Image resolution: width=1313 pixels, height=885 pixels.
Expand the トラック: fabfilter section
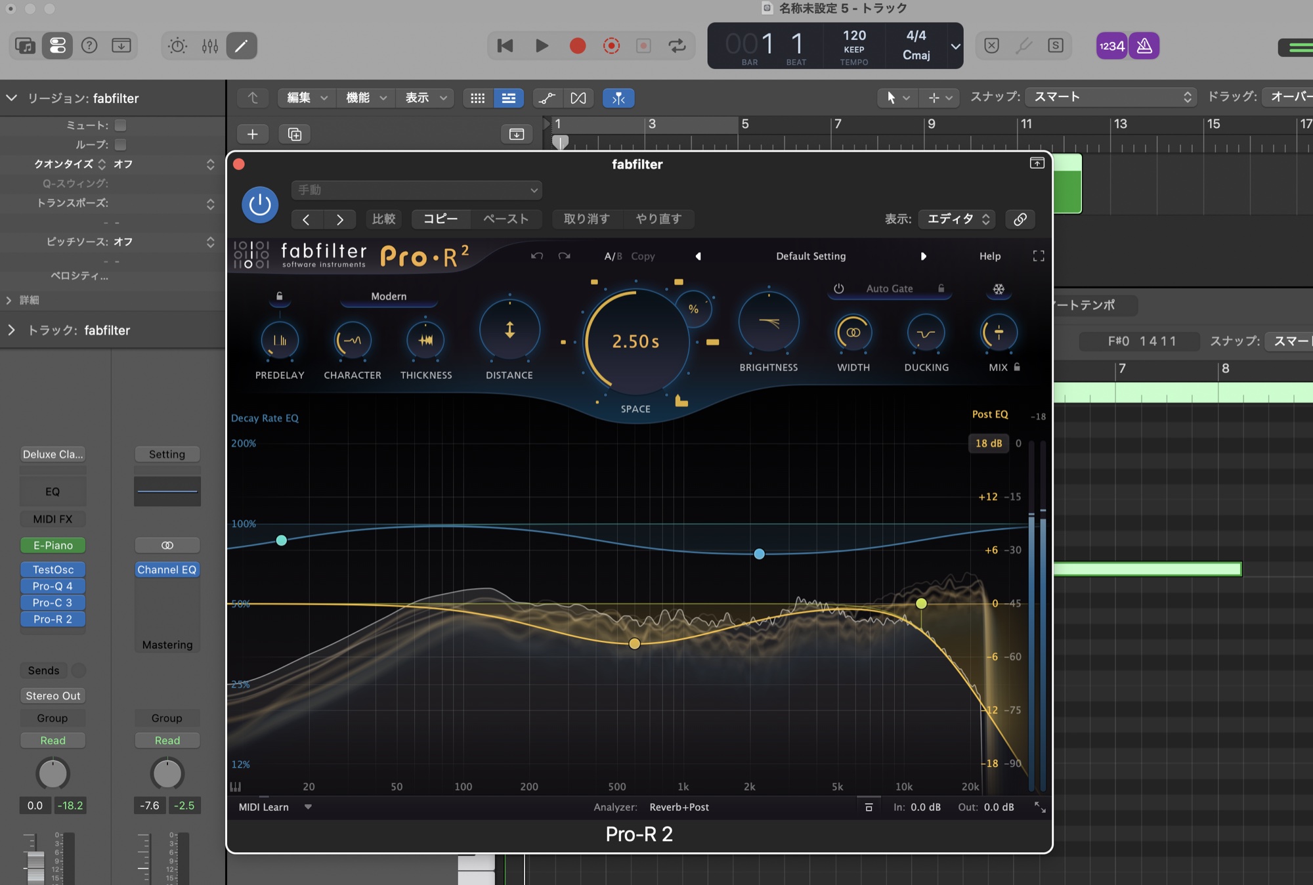(x=12, y=330)
